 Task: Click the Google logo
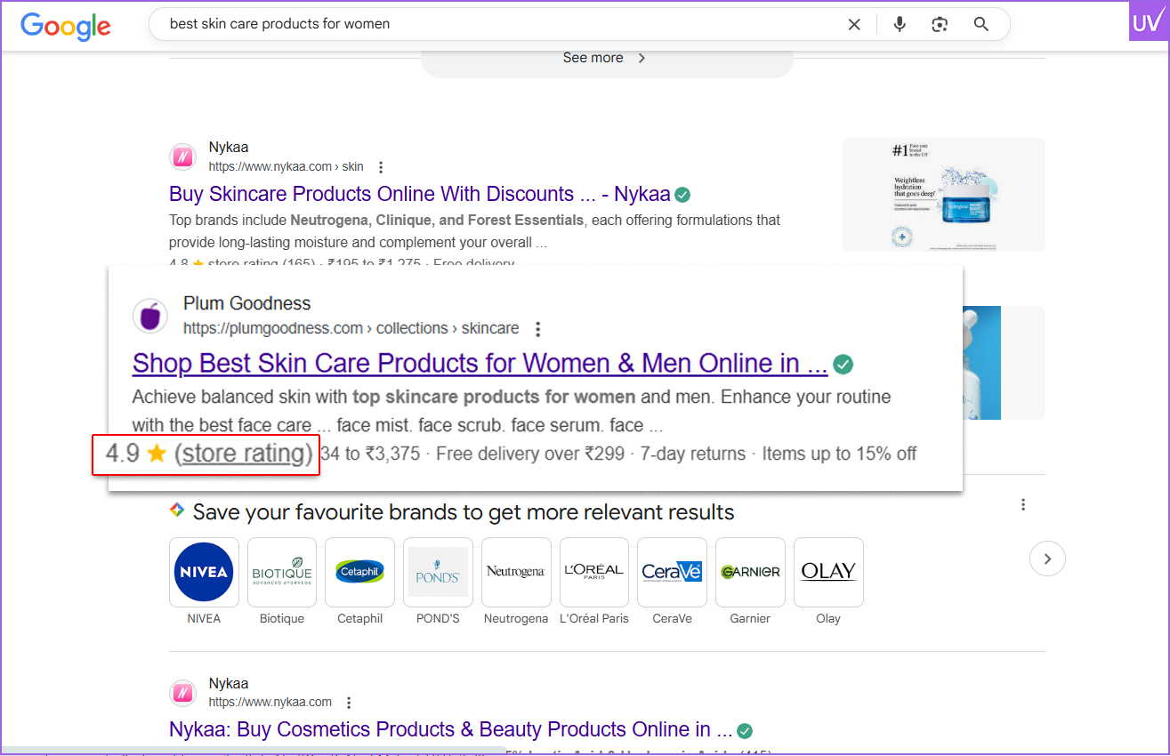click(x=66, y=25)
